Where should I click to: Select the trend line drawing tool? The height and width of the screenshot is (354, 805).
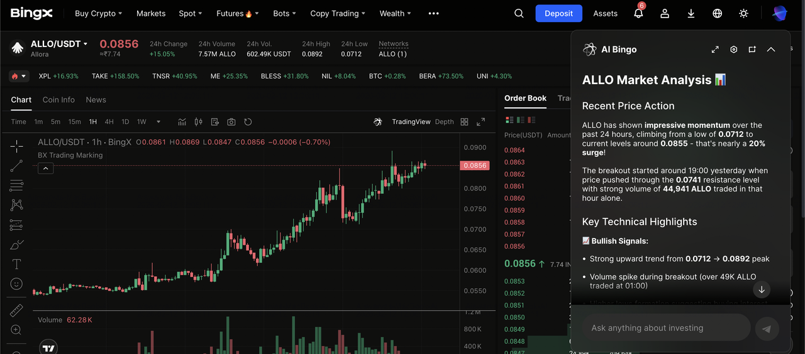pos(16,166)
